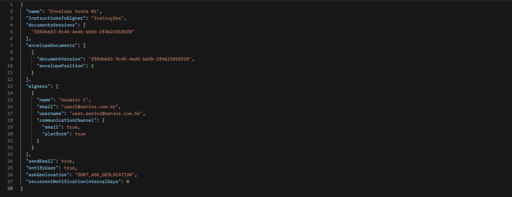Click the "documentVersion" GUID value

coord(141,59)
